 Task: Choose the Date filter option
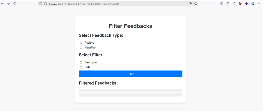(x=81, y=67)
